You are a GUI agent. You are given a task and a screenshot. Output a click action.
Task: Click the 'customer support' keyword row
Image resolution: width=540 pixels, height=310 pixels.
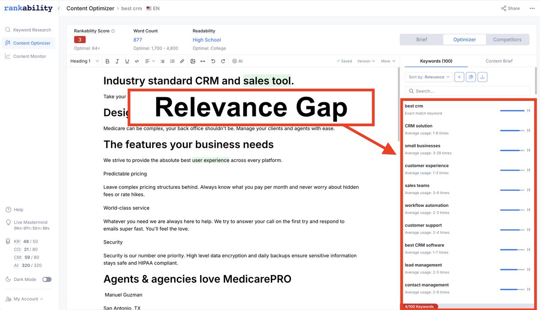tap(468, 228)
